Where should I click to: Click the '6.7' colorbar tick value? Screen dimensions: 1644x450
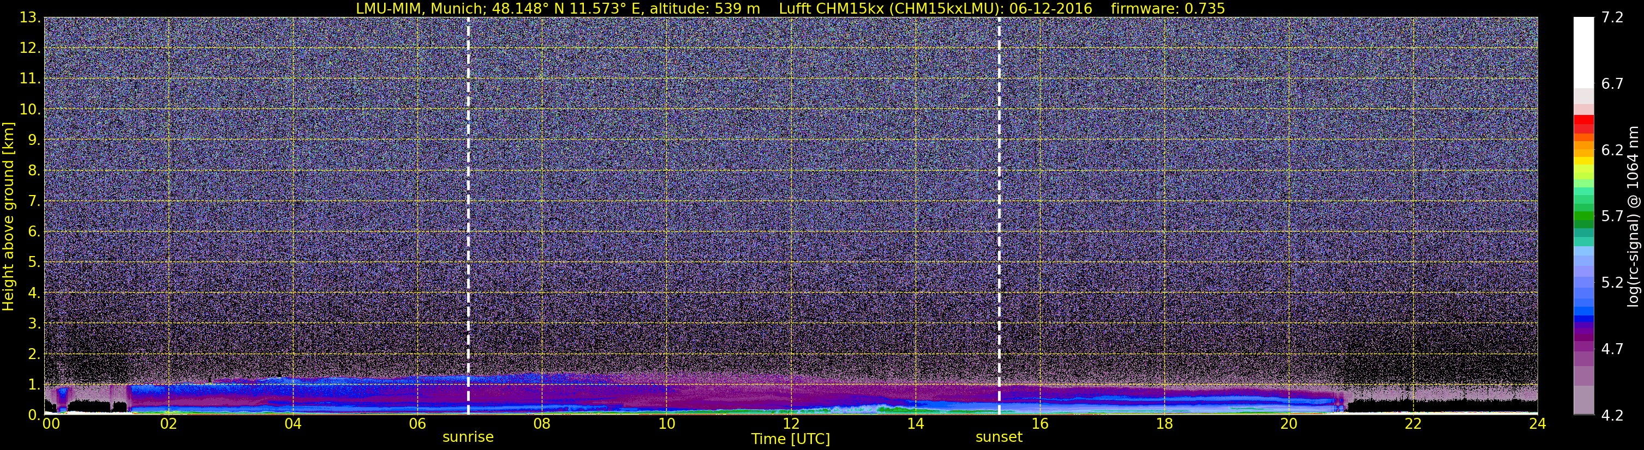[1612, 83]
